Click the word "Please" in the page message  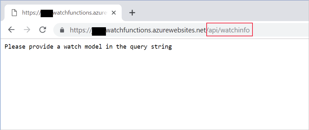(x=15, y=47)
